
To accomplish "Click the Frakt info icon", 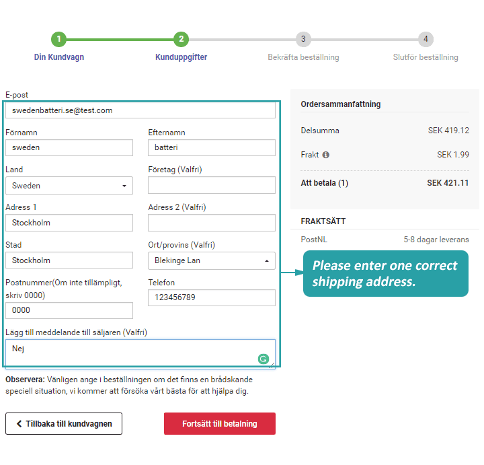I will click(326, 155).
